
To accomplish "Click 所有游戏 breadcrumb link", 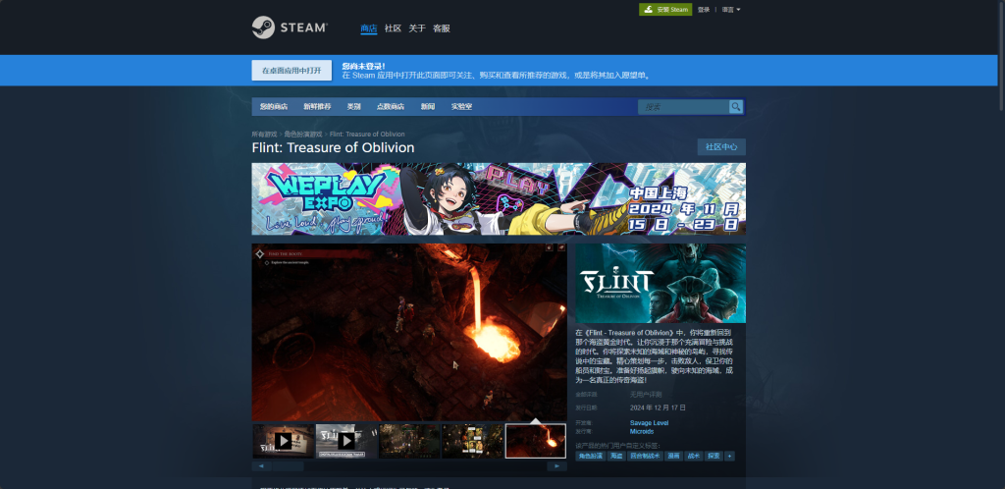I will (264, 134).
